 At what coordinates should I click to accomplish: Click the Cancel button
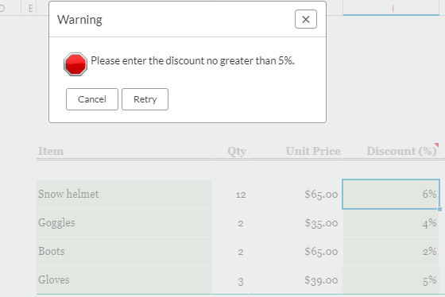click(x=92, y=99)
